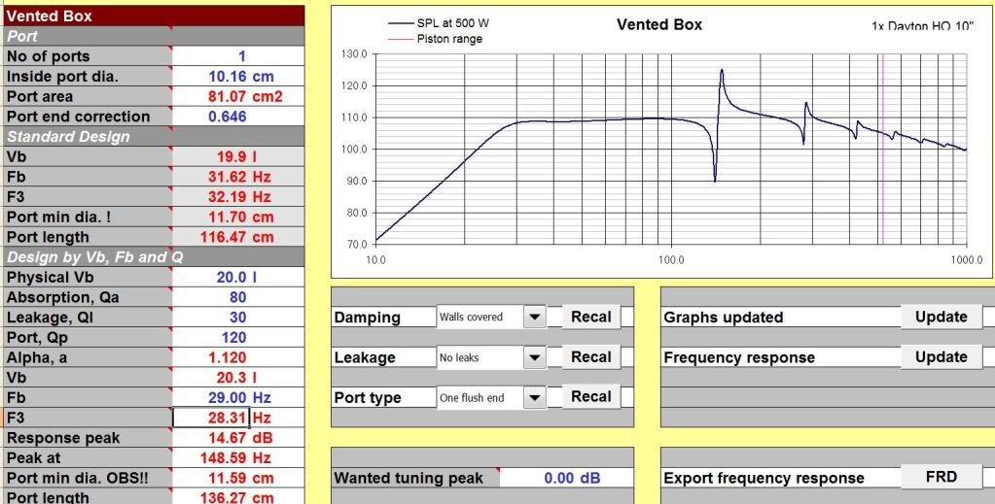Open the Port type dropdown arrow
The height and width of the screenshot is (504, 995).
(535, 397)
